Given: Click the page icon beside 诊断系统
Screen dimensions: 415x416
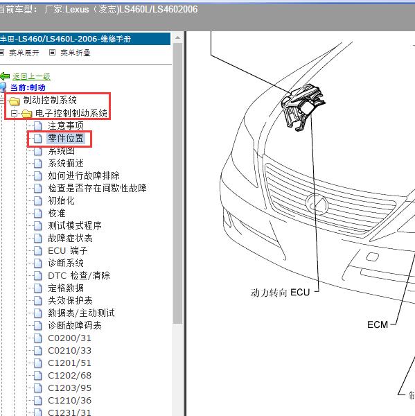Looking at the screenshot, I should (x=38, y=263).
